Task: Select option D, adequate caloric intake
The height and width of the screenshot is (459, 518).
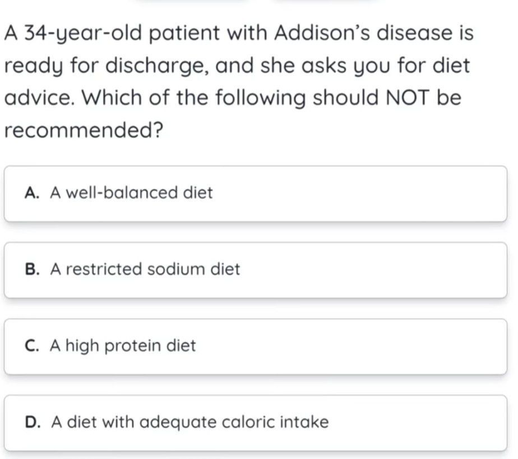Action: [x=256, y=422]
